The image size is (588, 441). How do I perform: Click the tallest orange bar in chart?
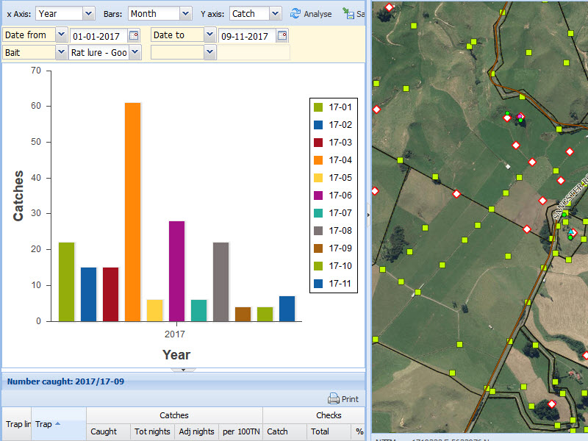(132, 212)
